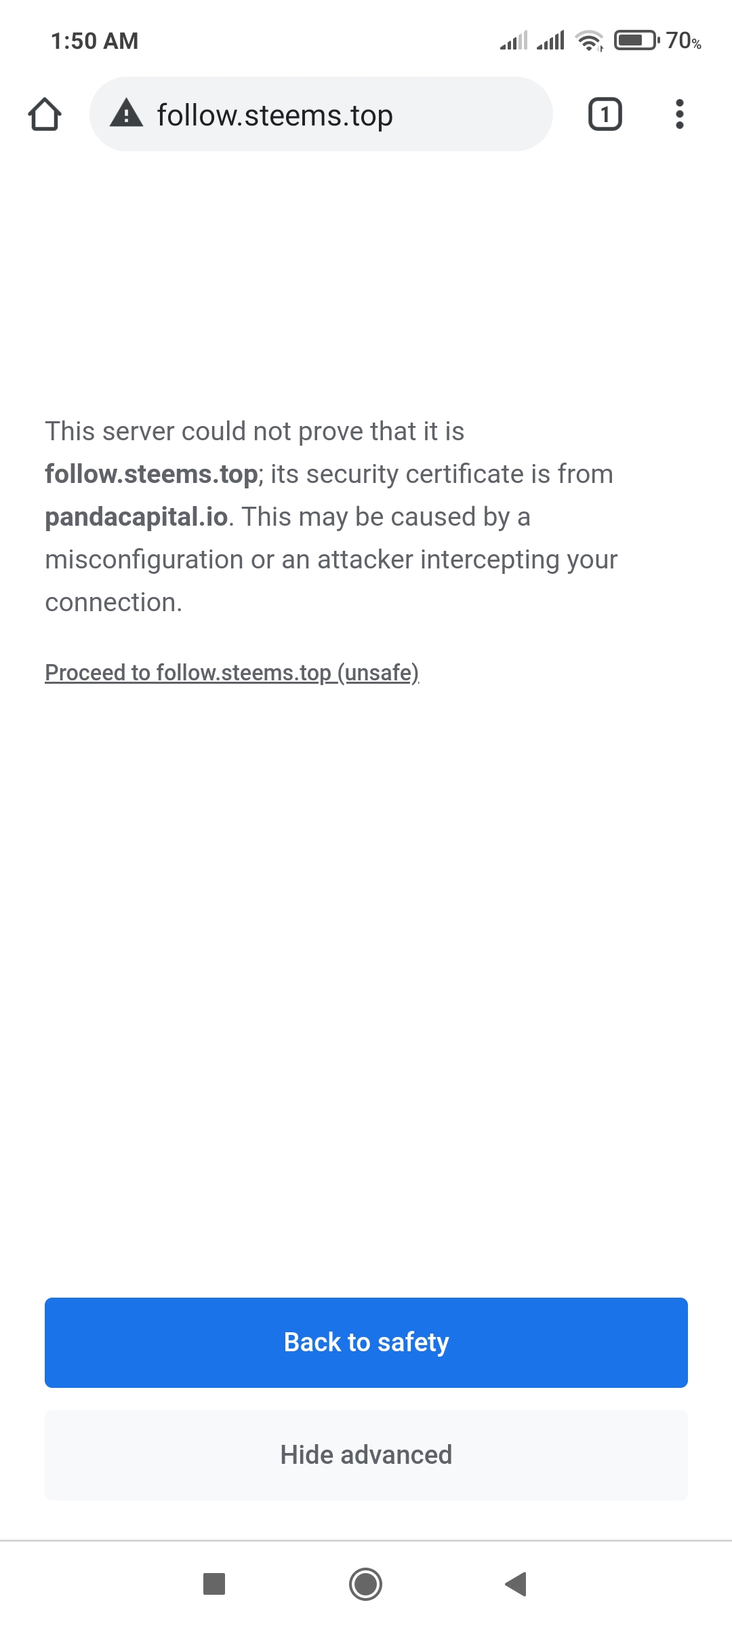This screenshot has width=732, height=1628.
Task: Collapse details with Hide advanced
Action: 366,1454
